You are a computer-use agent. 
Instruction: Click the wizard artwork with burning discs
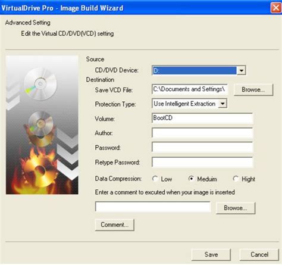click(42, 125)
